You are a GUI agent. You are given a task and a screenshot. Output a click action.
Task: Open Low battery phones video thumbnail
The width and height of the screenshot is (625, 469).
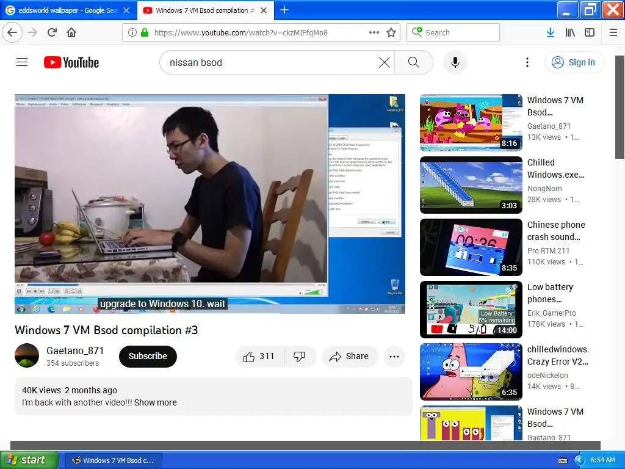coord(471,310)
